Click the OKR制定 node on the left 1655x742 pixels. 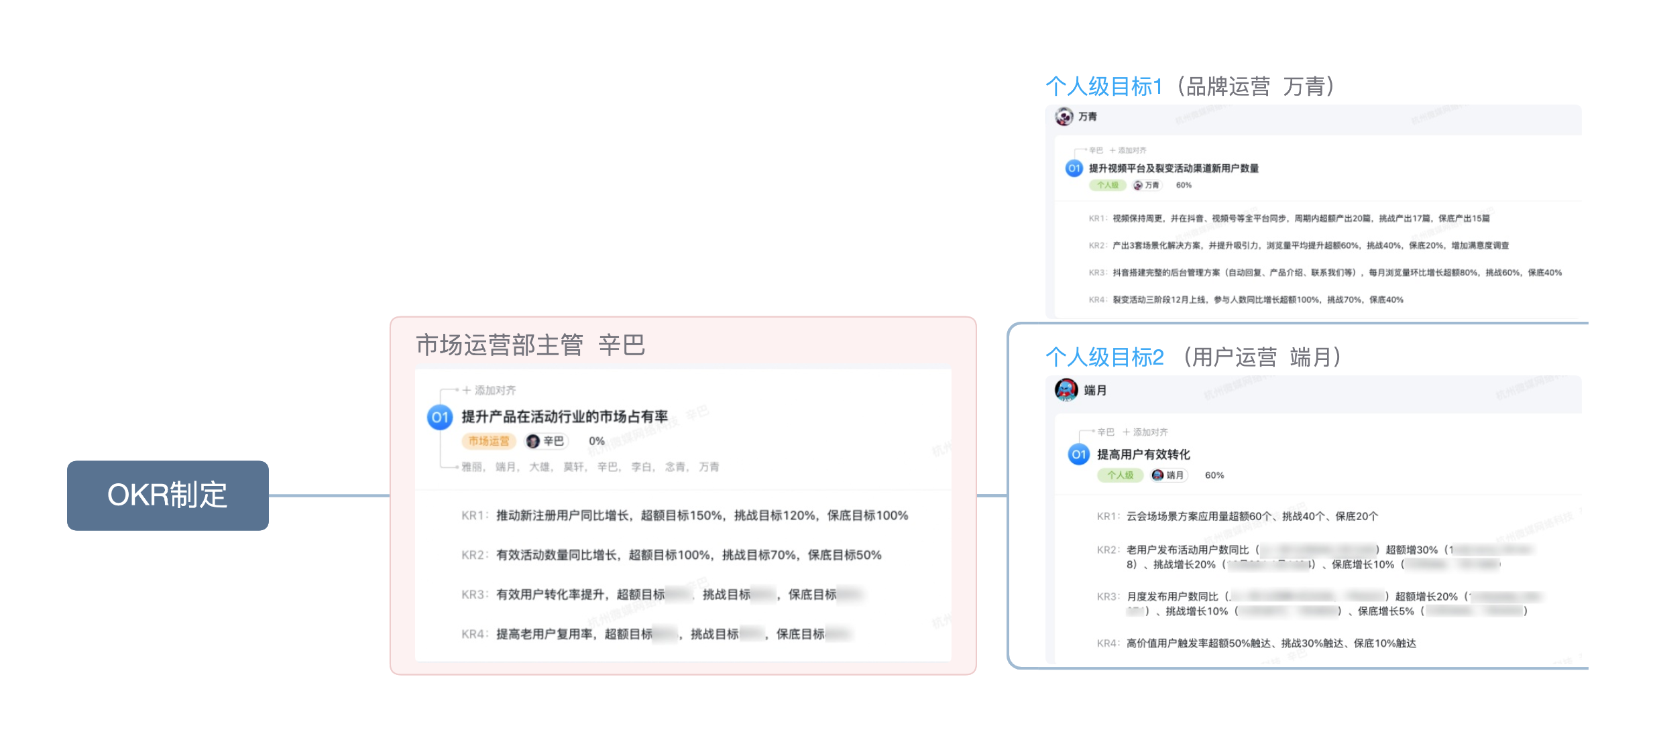pyautogui.click(x=167, y=496)
